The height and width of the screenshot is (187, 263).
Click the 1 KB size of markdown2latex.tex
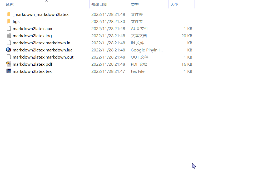(x=188, y=71)
